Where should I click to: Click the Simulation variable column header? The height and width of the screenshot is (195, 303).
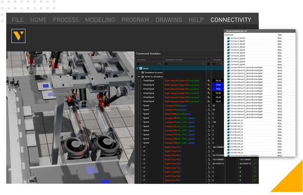click(x=175, y=60)
